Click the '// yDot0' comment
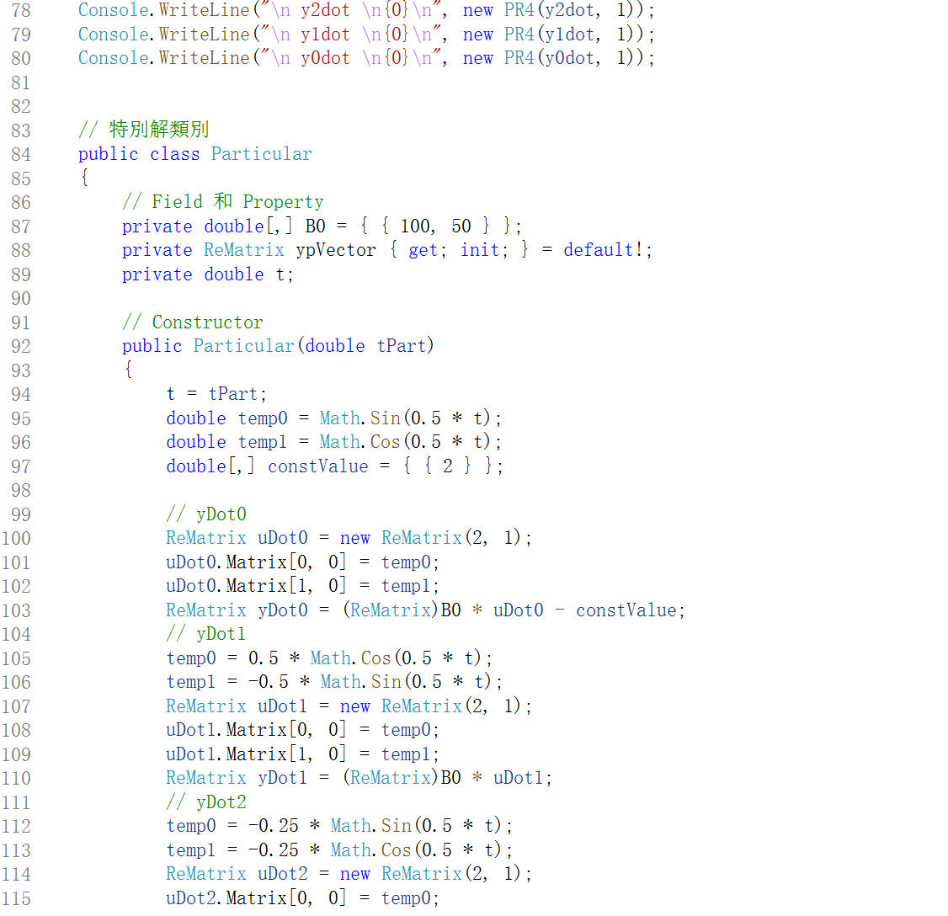The image size is (948, 916). pos(206,514)
